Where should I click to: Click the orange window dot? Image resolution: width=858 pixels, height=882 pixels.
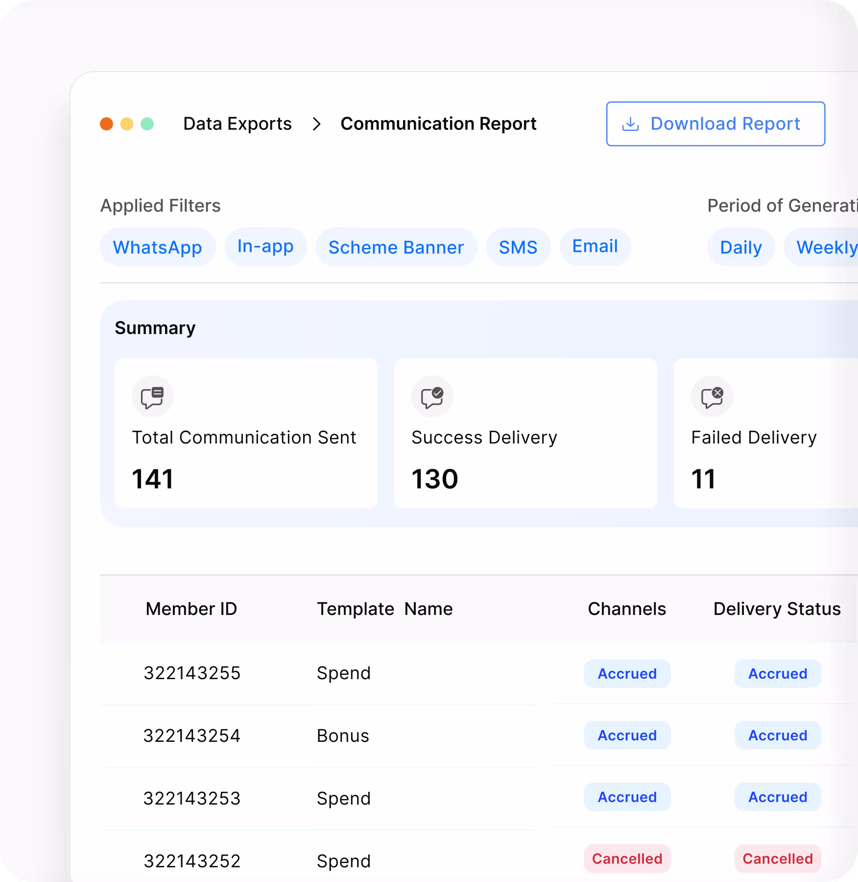[107, 124]
